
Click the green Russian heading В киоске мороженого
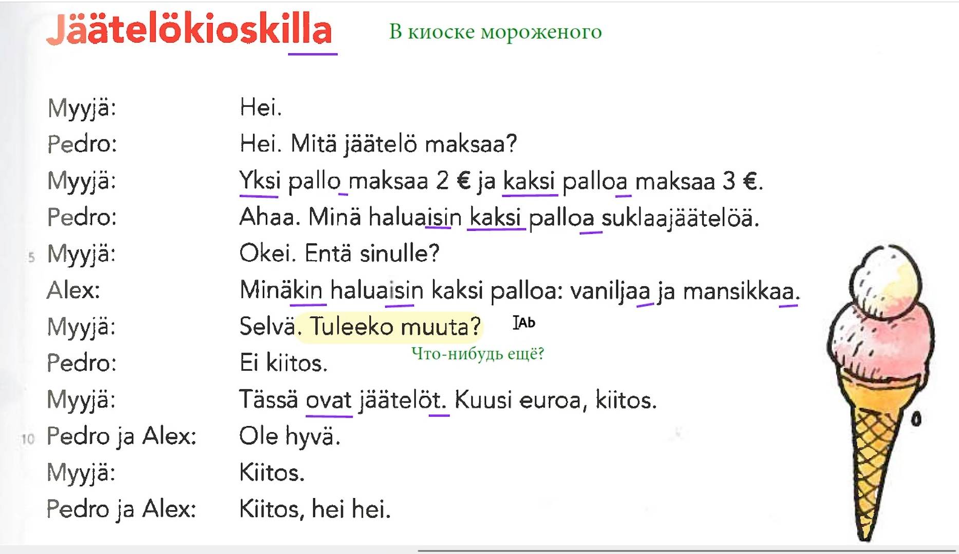point(495,32)
